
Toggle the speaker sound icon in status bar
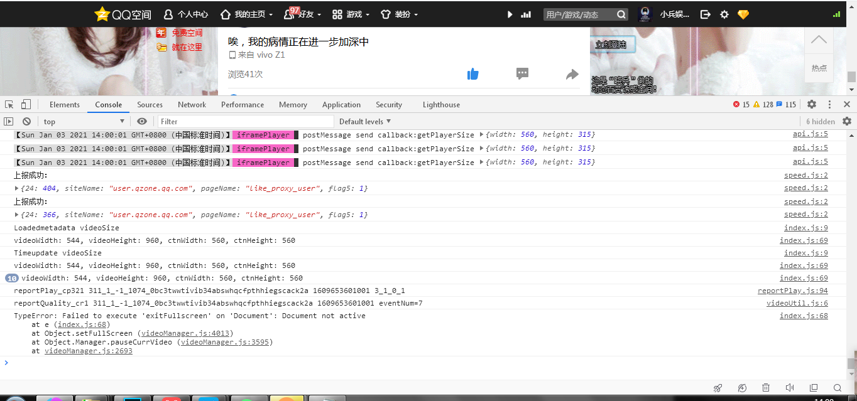click(x=790, y=388)
